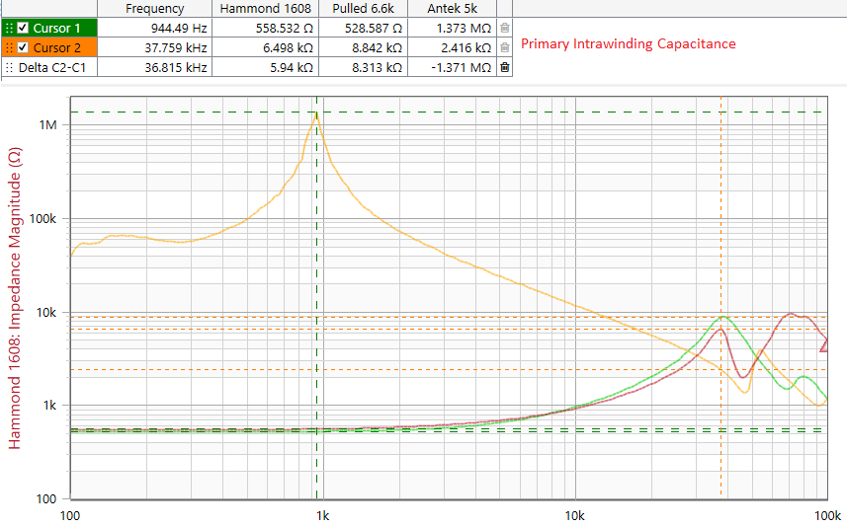Click the yellow Antek curve resonance peak
The image size is (847, 528).
pyautogui.click(x=316, y=113)
